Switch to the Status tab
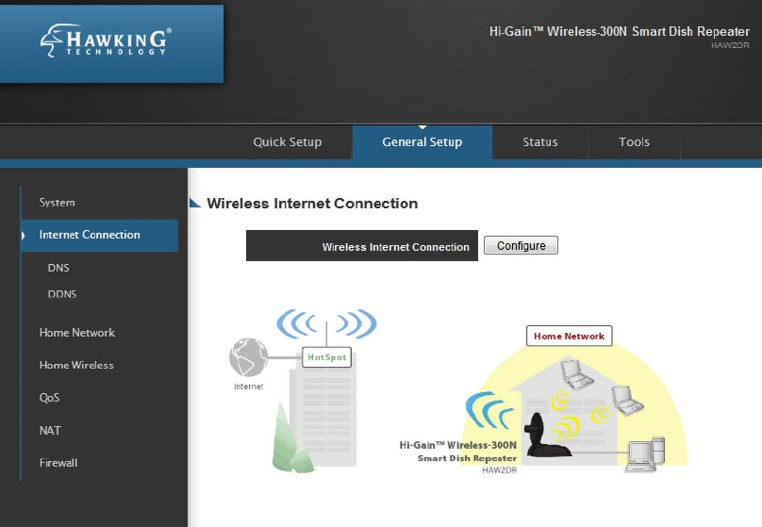This screenshot has width=762, height=527. pyautogui.click(x=540, y=142)
